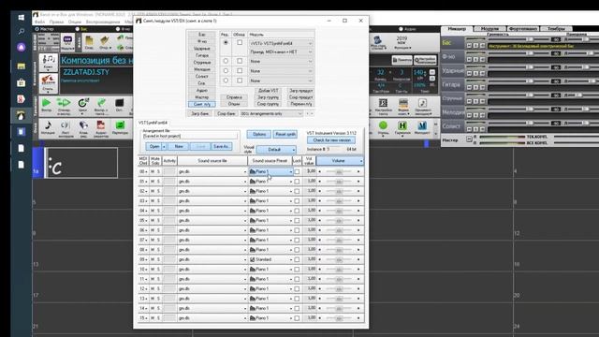599x337 pixels.
Task: Switch to the Piano tab in mixer panel
Action: click(x=523, y=29)
